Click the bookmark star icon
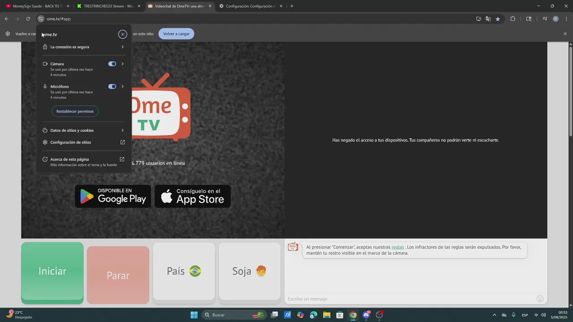 (x=498, y=19)
